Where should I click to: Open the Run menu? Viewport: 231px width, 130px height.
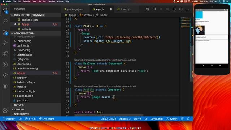(44, 1)
